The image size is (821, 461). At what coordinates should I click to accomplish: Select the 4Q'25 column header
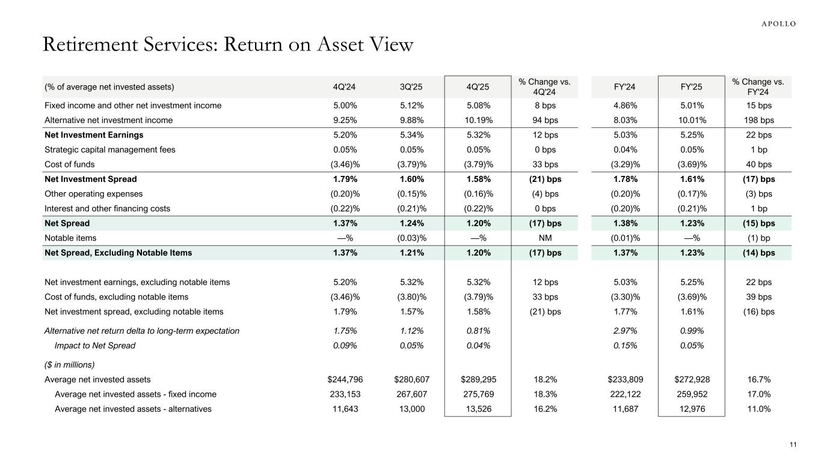point(478,86)
